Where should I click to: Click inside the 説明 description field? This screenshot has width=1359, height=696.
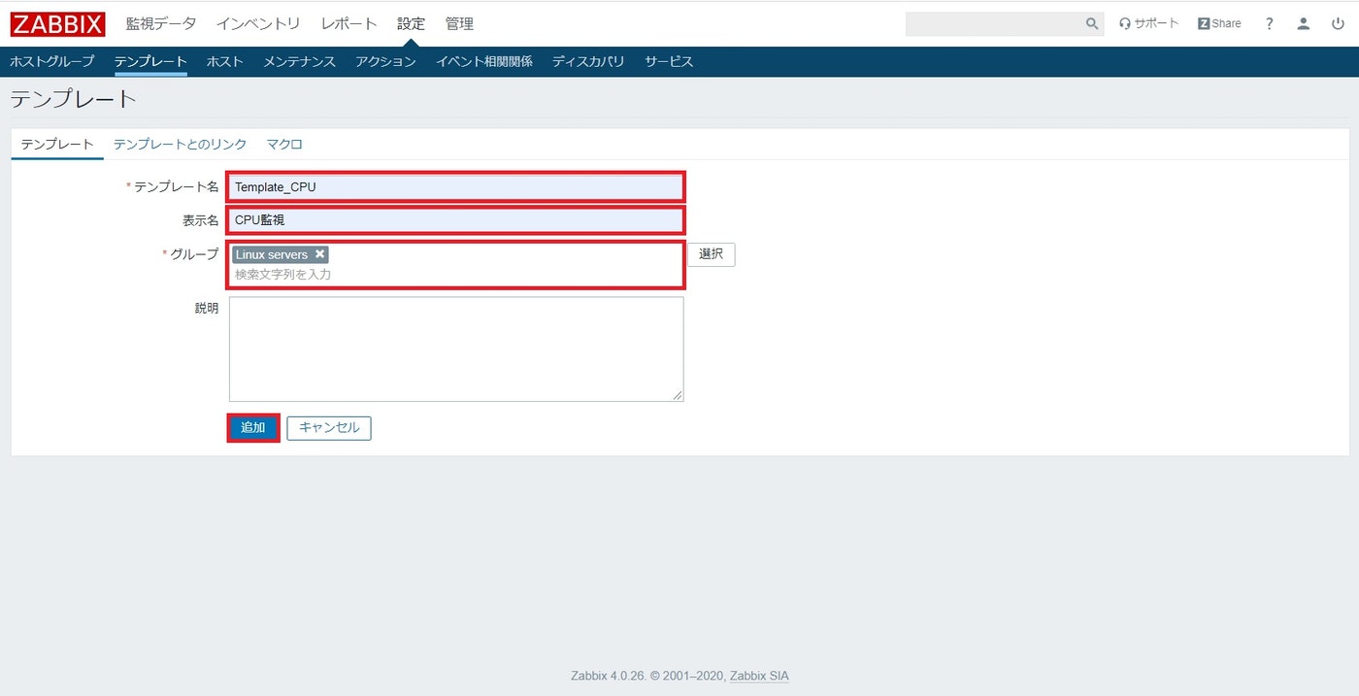click(456, 349)
